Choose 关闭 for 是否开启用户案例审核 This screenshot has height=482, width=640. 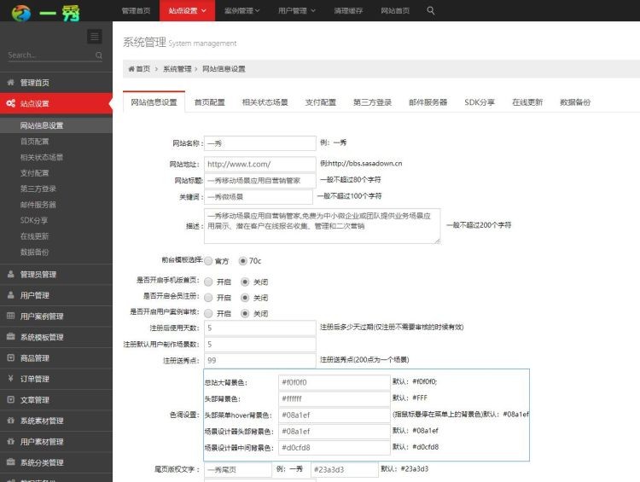[x=245, y=313]
